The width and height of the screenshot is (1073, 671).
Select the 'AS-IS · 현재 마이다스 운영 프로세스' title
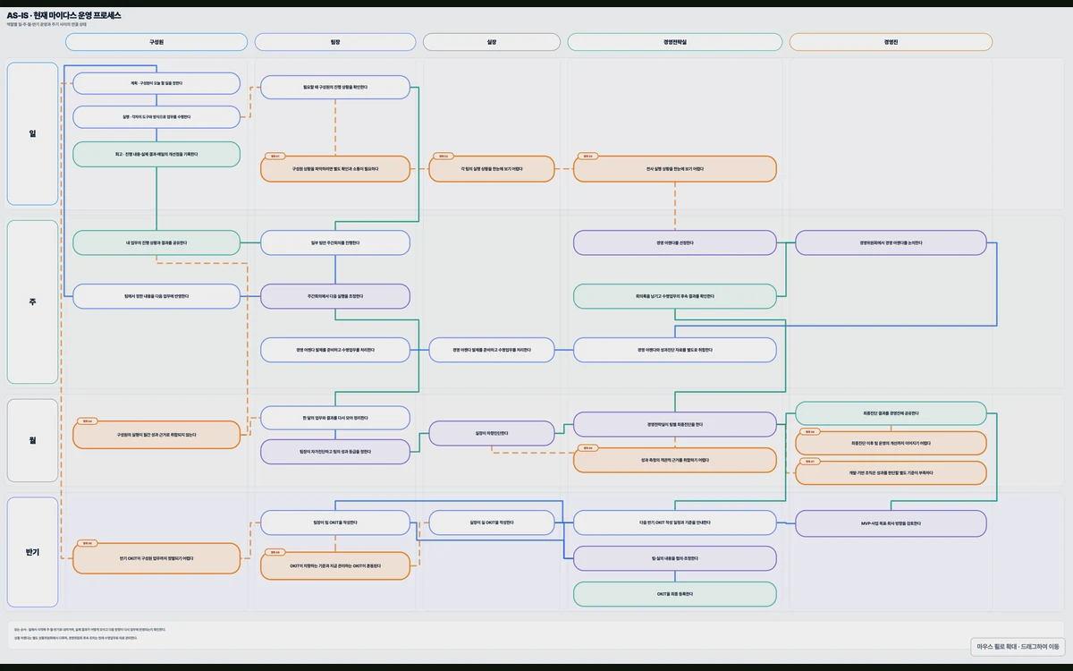64,15
